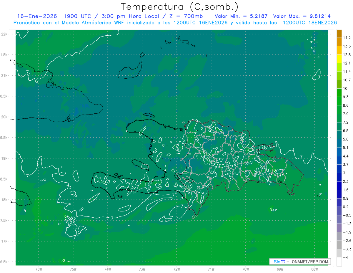The height and width of the screenshot is (273, 353).
Task: Click the 2.3 colorbar value
Action: click(x=346, y=181)
